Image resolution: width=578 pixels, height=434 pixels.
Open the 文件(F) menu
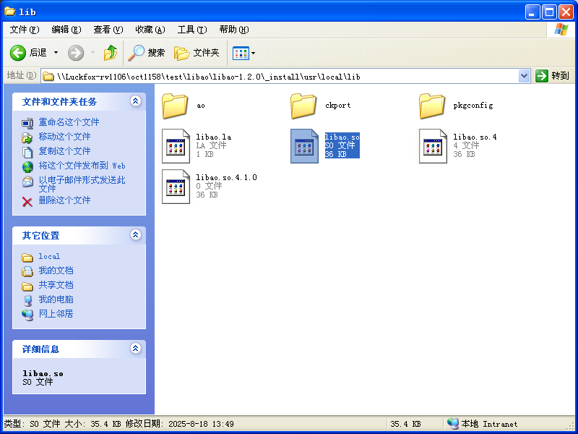(25, 30)
